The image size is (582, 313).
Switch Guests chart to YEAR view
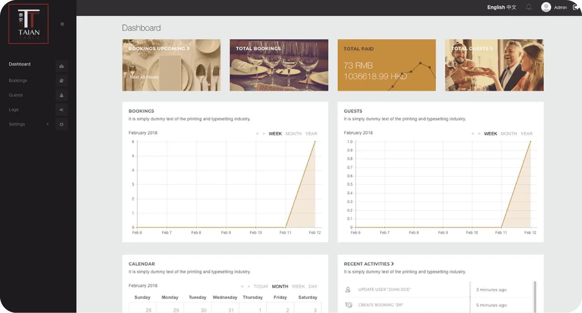point(526,134)
